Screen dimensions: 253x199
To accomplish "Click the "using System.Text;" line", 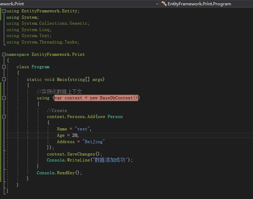I will [x=29, y=36].
